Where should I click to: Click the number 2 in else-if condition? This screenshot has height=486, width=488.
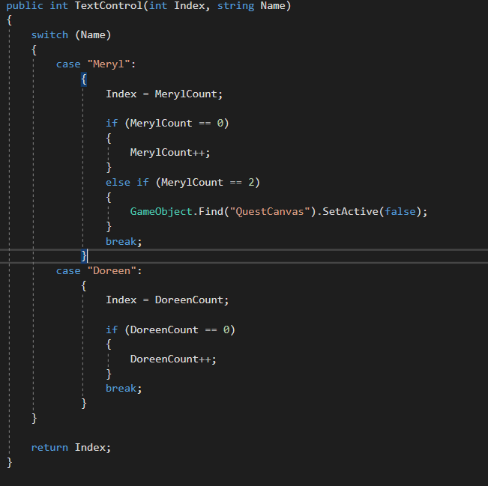(x=253, y=182)
